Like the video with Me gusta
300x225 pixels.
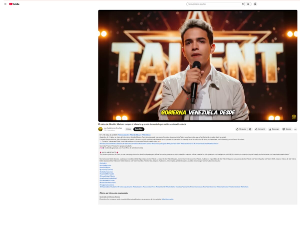tap(241, 129)
